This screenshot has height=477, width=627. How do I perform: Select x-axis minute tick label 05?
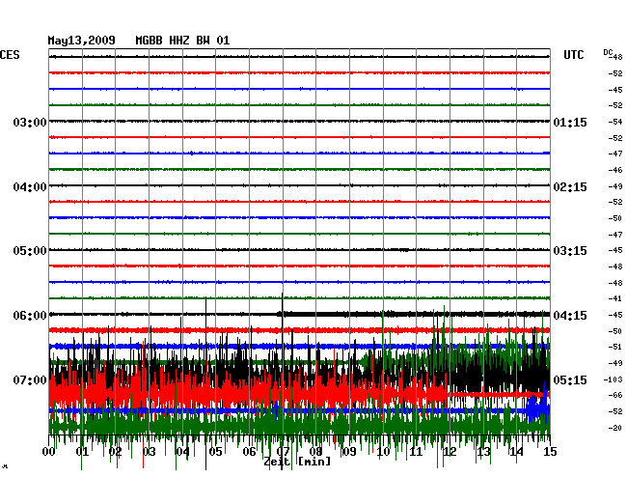215,452
